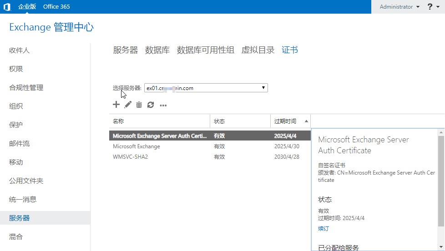The image size is (445, 251).
Task: Edit selected certificate with pencil icon
Action: 128,105
